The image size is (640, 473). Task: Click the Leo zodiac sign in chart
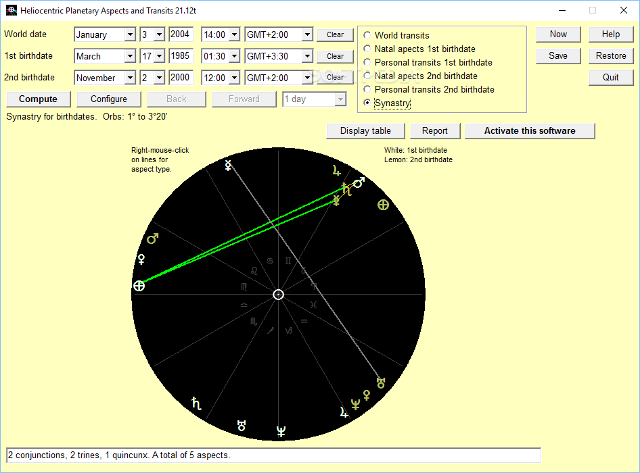254,271
